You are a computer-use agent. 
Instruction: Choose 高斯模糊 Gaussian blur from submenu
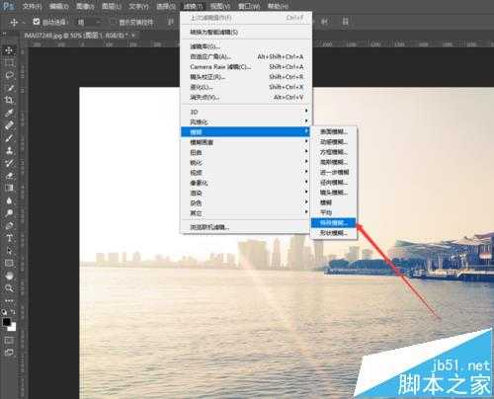click(x=334, y=162)
